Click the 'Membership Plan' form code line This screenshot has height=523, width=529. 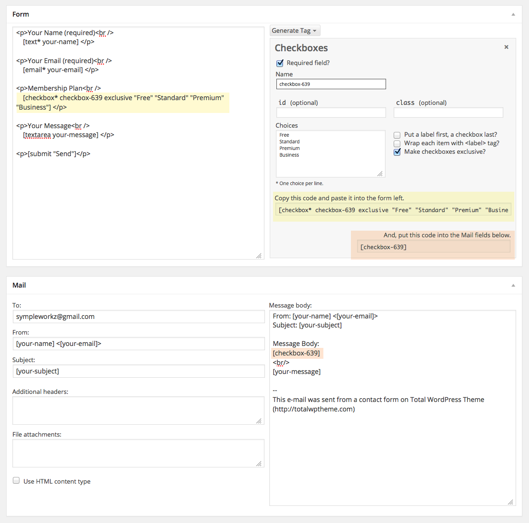[58, 88]
